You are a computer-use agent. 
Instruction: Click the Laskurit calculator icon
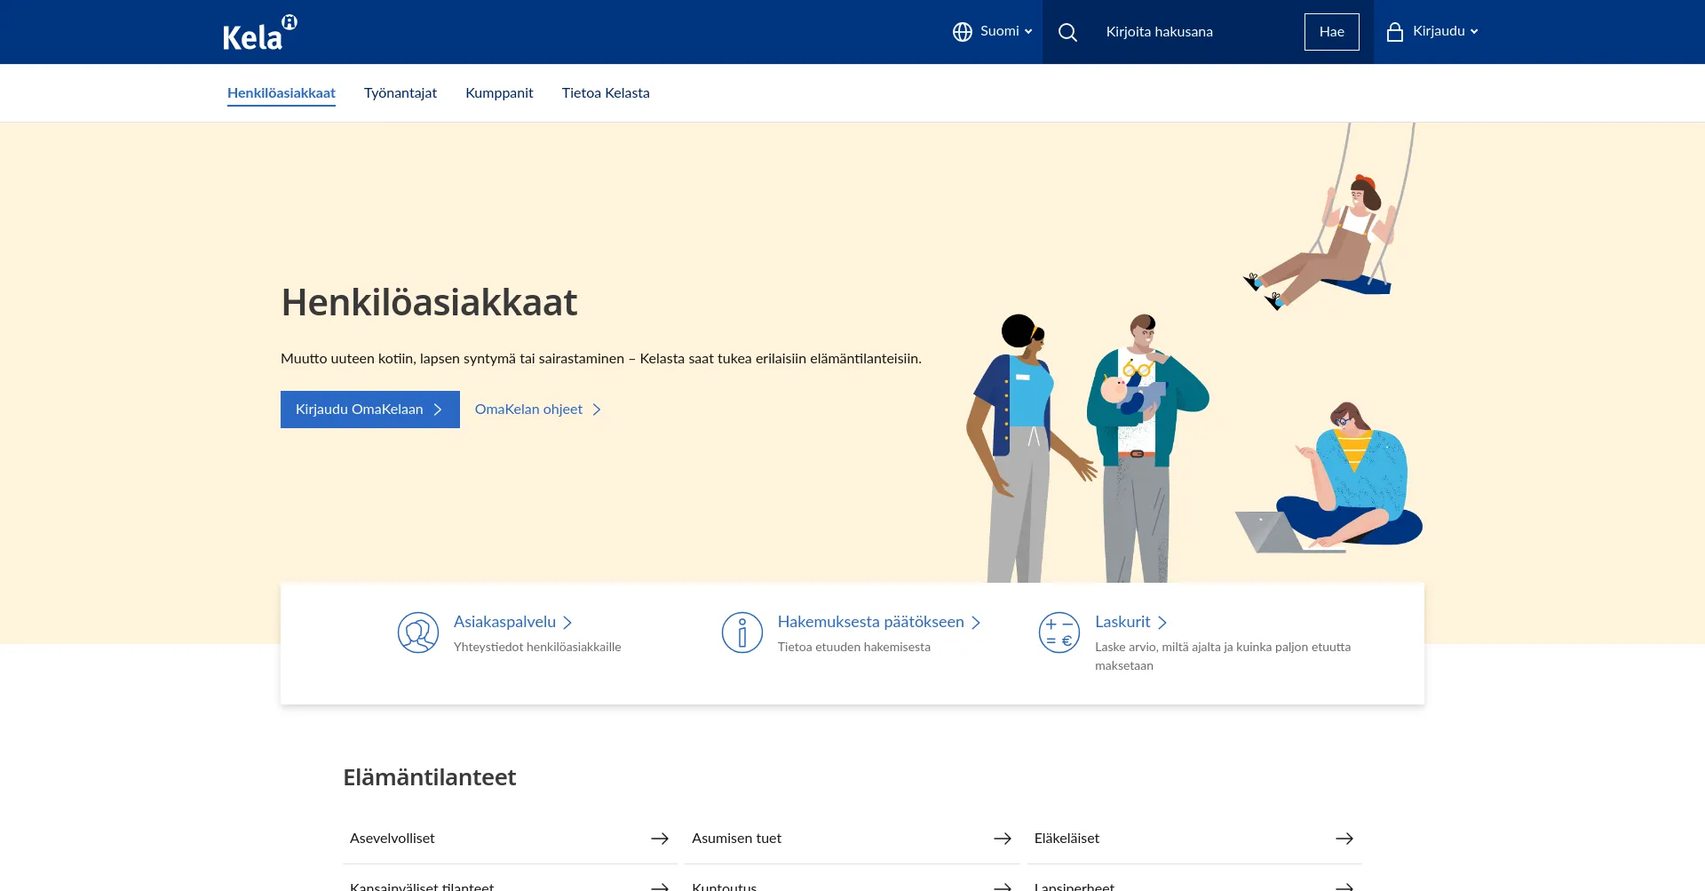[x=1059, y=632]
